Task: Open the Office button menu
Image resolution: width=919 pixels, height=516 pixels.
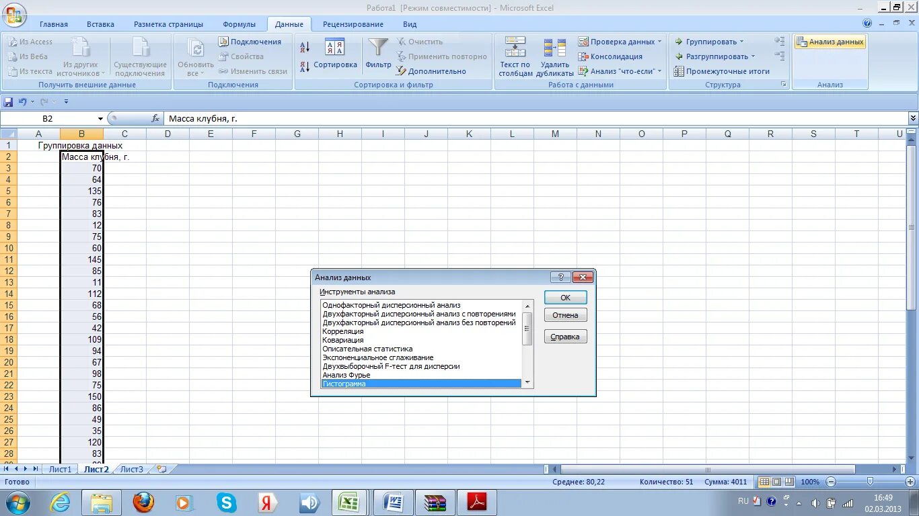Action: pos(14,13)
